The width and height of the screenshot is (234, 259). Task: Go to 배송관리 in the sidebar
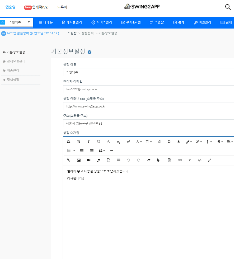point(13,71)
